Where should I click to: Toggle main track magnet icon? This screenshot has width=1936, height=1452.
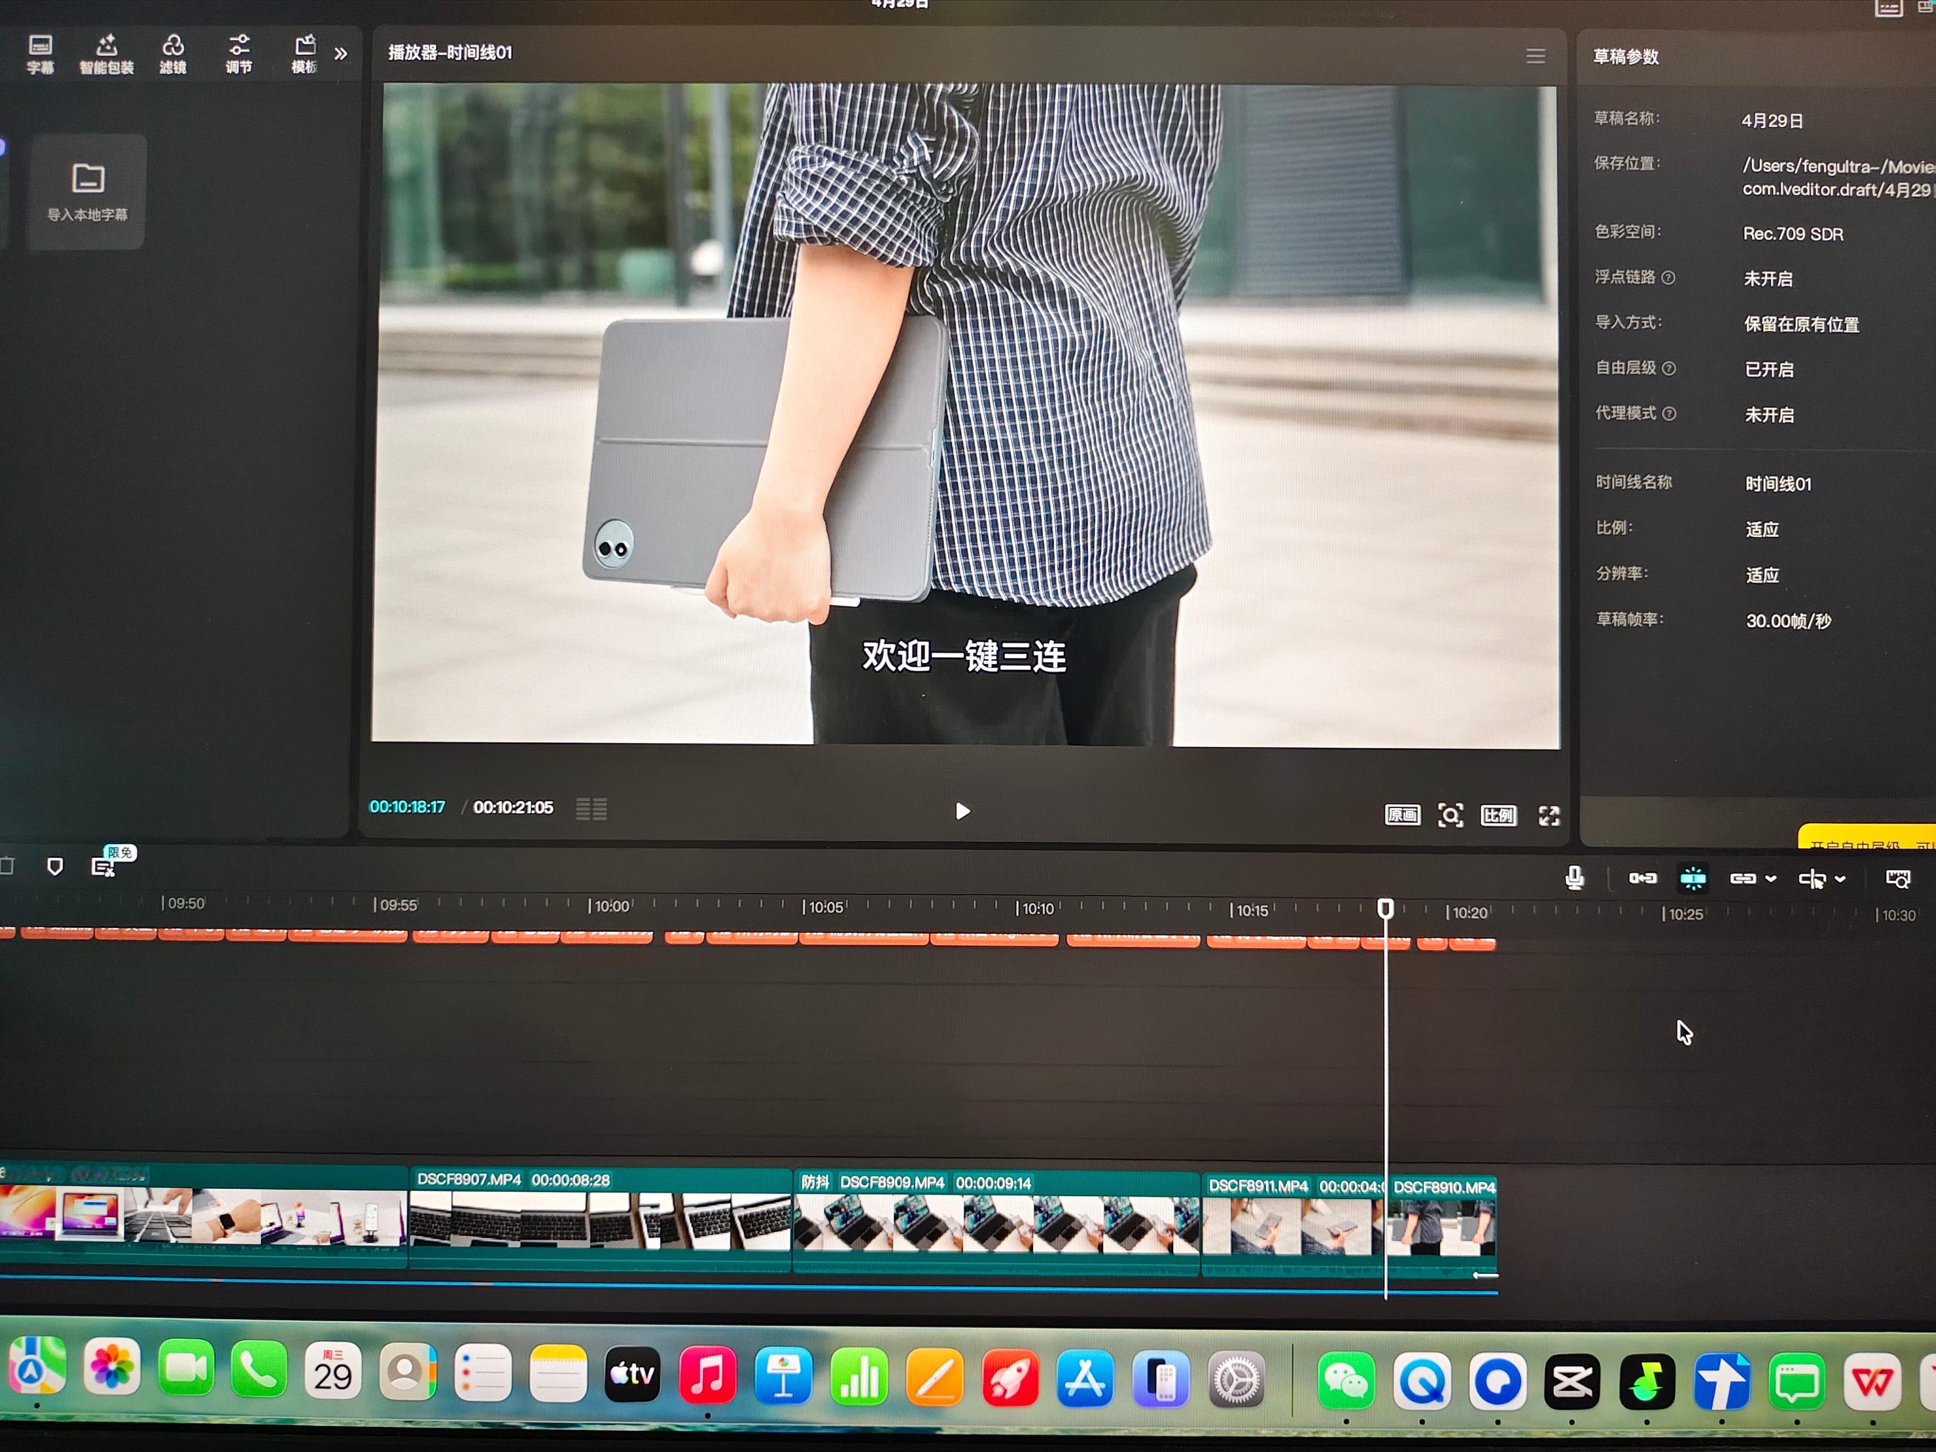coord(1642,878)
